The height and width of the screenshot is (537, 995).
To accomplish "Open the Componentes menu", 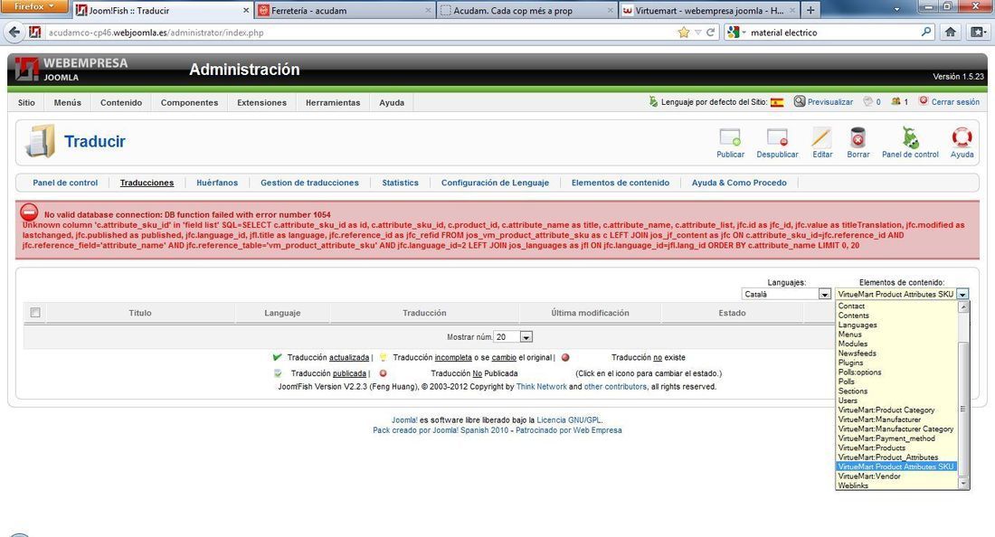I will pos(189,102).
